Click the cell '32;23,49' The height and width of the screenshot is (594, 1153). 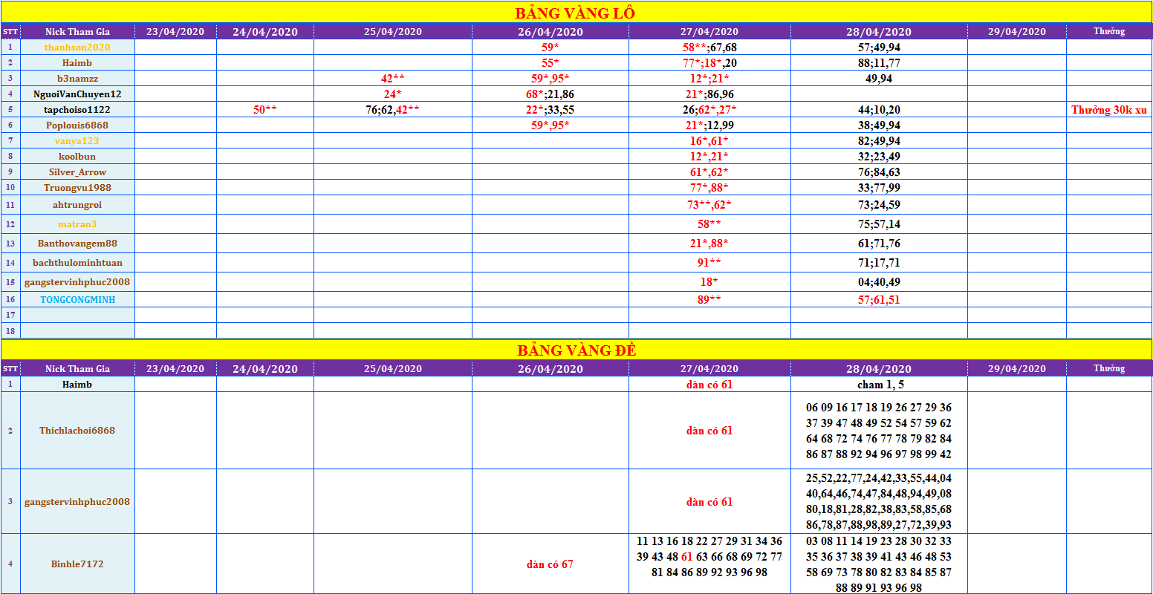(x=879, y=156)
